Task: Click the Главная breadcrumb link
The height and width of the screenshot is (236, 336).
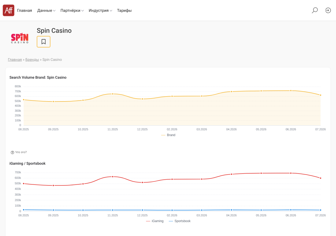Action: click(15, 60)
